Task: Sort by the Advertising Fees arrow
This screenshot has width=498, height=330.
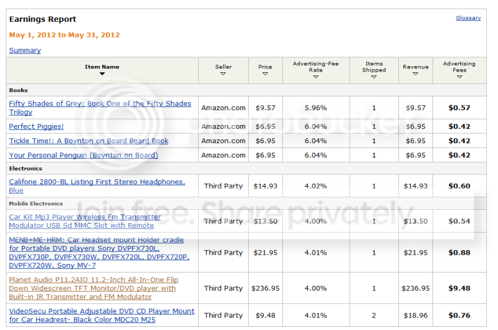Action: coord(459,77)
